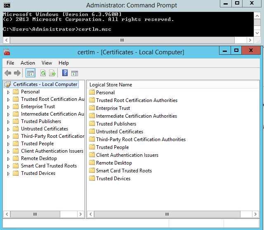Expand the Trusted Publishers tree node
This screenshot has height=230, width=264.
click(8, 122)
